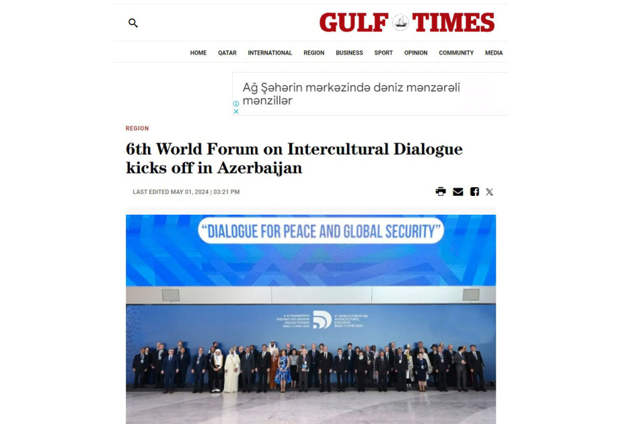Navigate to BUSINESS section
Viewport: 621px width, 424px height.
tap(349, 52)
